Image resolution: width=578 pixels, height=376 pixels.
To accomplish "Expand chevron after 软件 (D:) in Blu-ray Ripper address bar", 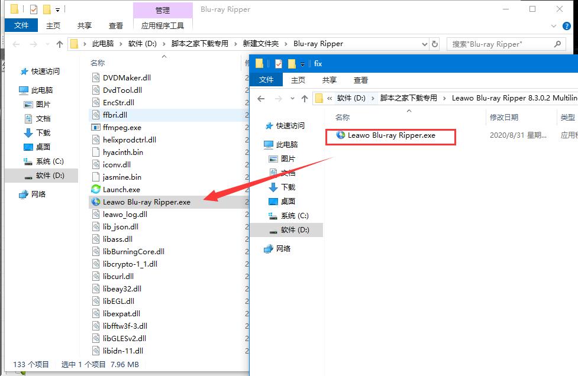I will [x=164, y=44].
